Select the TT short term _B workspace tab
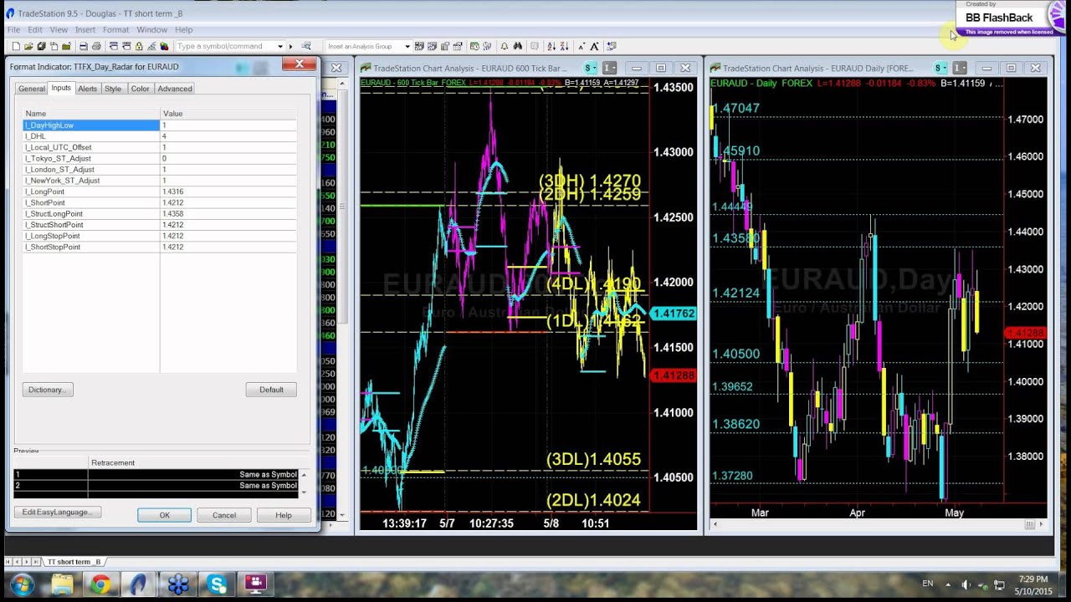 pos(74,562)
